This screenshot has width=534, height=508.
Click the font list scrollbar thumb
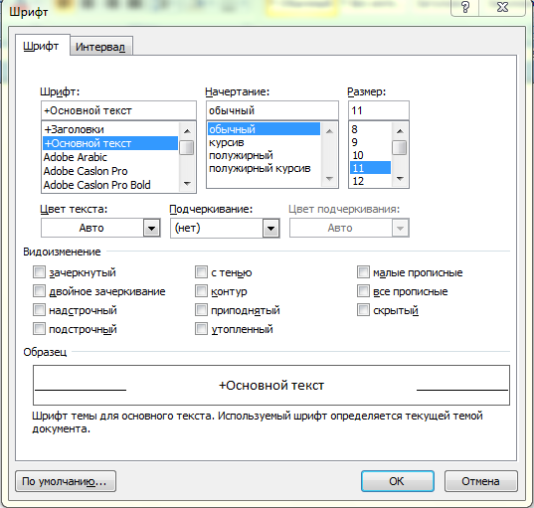click(187, 148)
